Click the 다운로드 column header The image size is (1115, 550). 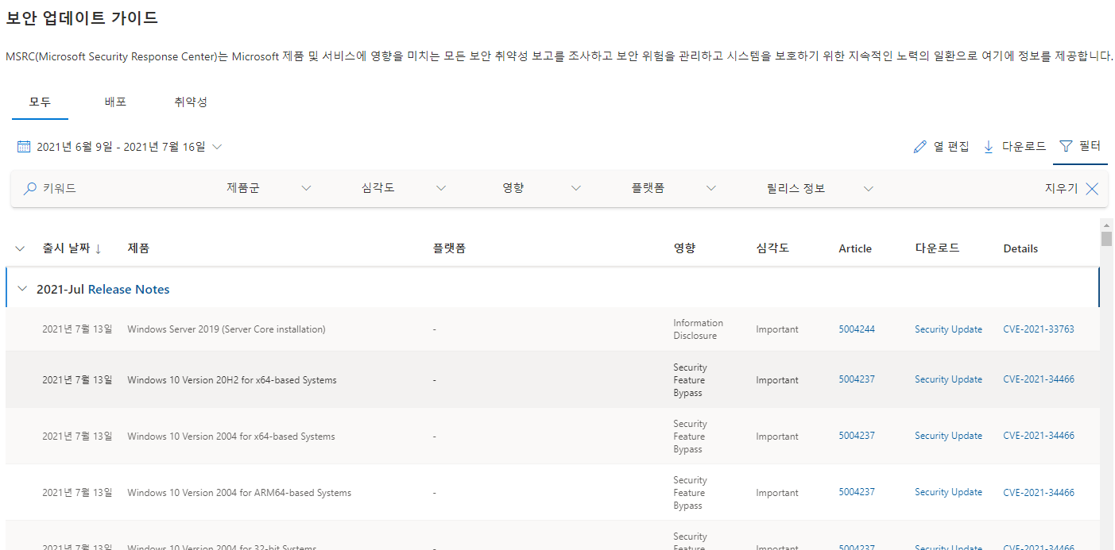937,248
